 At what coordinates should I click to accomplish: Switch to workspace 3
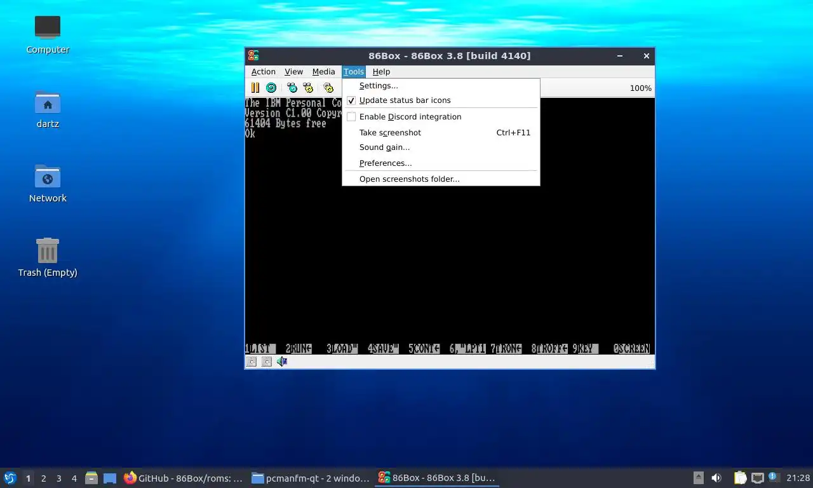tap(59, 478)
